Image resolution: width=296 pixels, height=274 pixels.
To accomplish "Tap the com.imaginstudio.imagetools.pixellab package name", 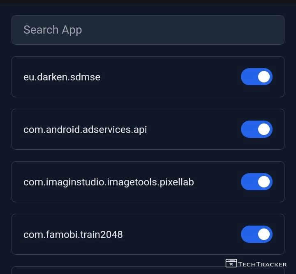I will pos(109,182).
